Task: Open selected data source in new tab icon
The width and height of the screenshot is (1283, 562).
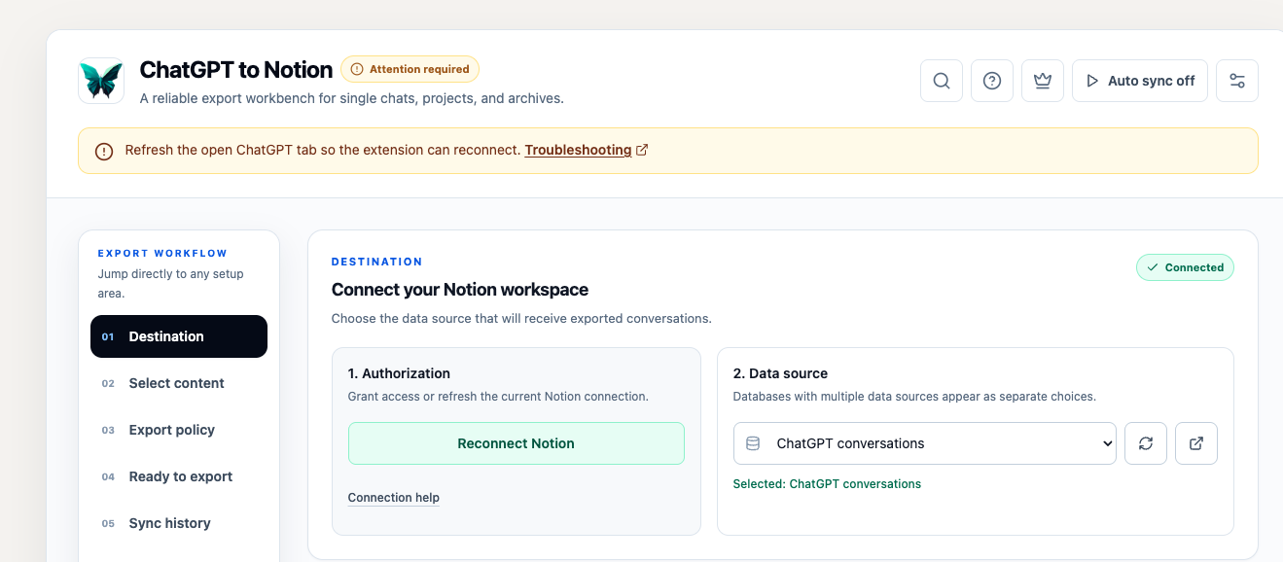Action: tap(1196, 443)
